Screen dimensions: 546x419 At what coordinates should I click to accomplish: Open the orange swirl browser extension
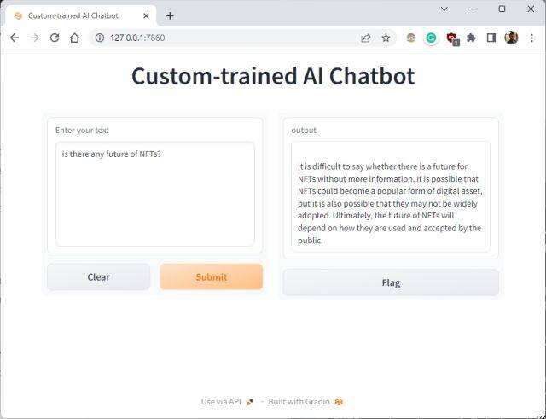[411, 38]
